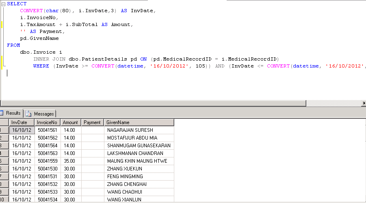Click invoice number 50041533
Screen dimensions: 366x203
[48, 192]
